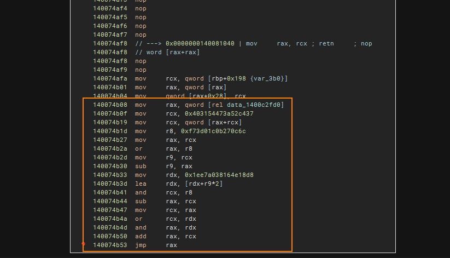Click the and mnemonic at 140074b41

click(x=141, y=192)
